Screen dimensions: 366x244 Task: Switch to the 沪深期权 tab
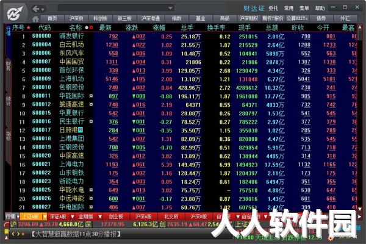point(249,18)
